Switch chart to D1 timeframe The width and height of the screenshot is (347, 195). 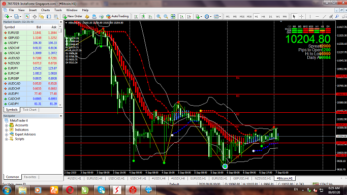271,17
